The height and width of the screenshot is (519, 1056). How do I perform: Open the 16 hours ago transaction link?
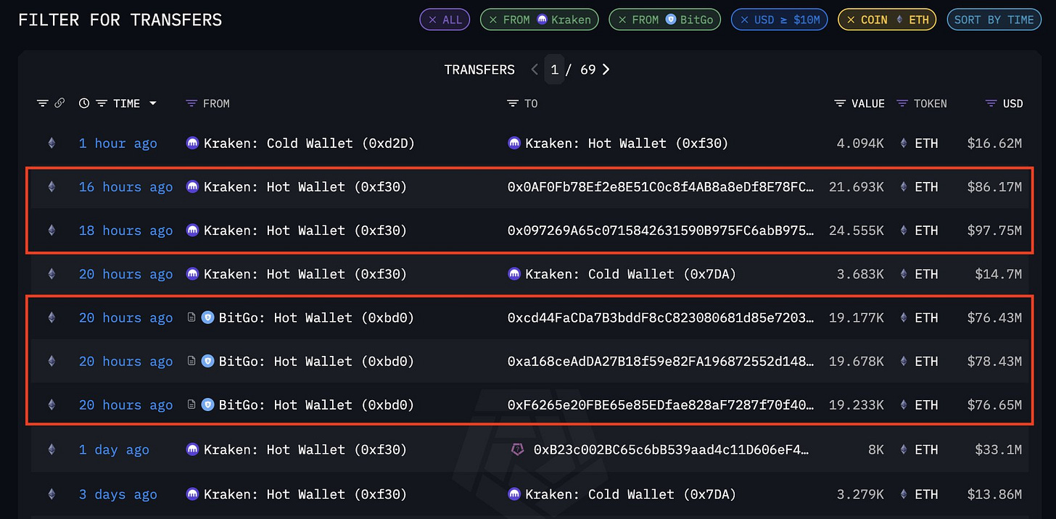(125, 187)
